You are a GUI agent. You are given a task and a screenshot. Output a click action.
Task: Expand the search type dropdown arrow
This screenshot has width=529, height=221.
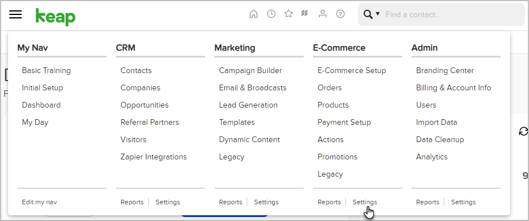click(x=377, y=14)
